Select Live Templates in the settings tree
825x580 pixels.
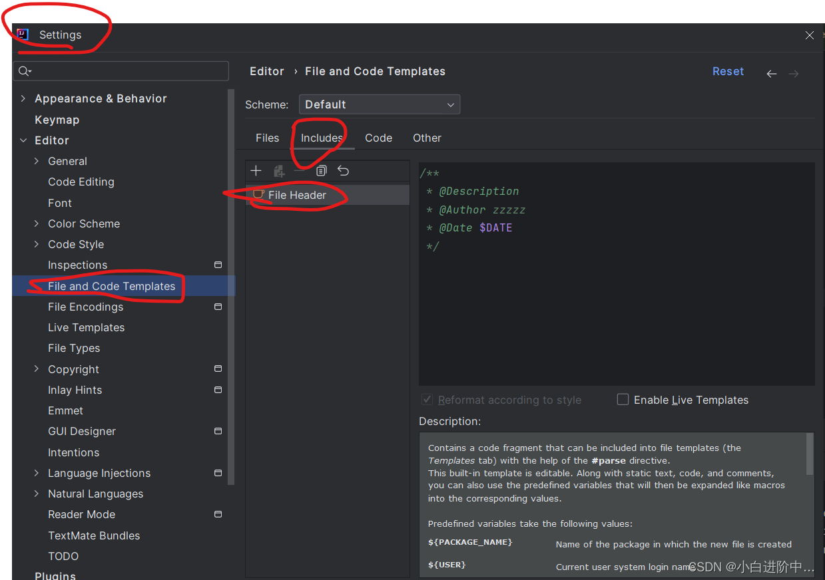(86, 327)
